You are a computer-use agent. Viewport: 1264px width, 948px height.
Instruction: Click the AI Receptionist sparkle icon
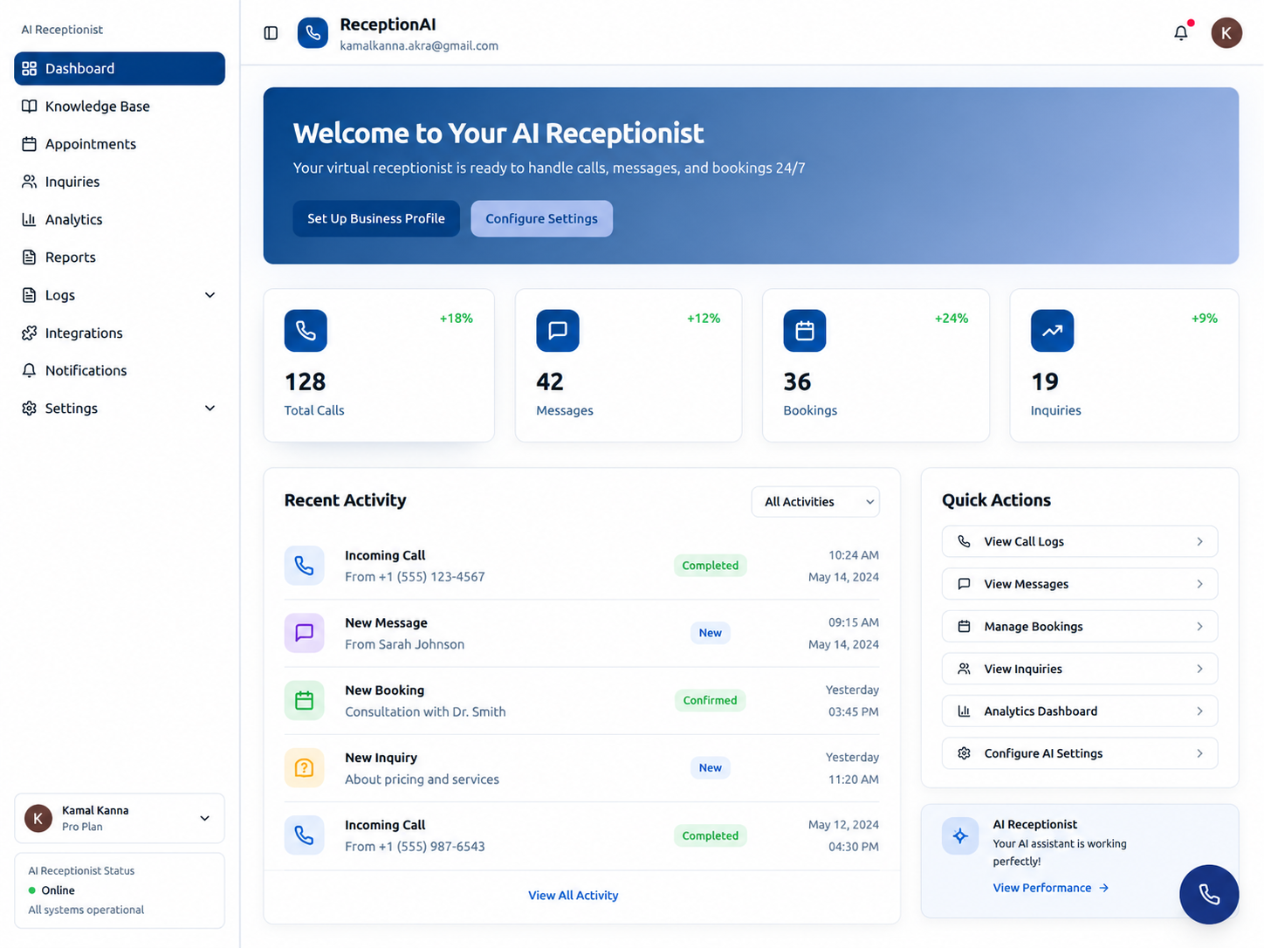click(960, 836)
